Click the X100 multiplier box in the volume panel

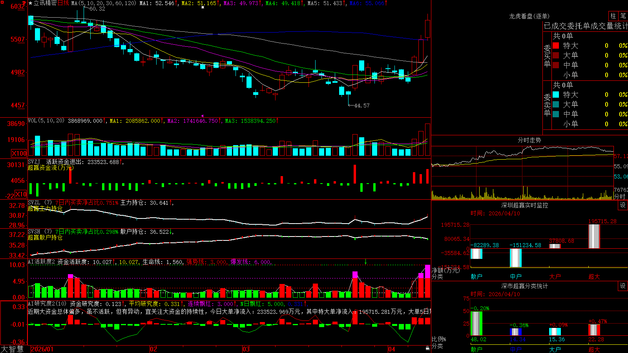point(19,153)
